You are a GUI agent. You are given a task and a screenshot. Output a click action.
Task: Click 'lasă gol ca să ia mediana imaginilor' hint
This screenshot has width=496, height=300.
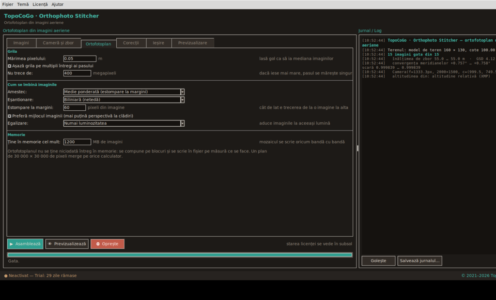pos(296,59)
